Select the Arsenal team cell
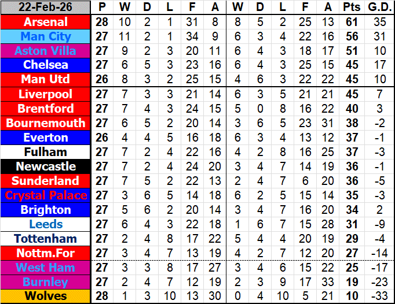This screenshot has height=304, width=395. (x=46, y=22)
